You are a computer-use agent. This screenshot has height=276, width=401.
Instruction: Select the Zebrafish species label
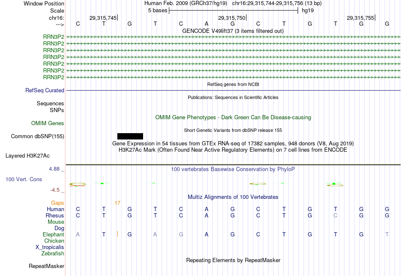click(53, 254)
